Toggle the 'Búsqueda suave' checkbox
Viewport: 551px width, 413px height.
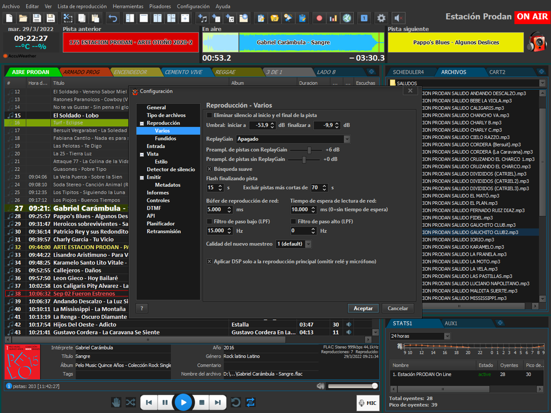209,169
